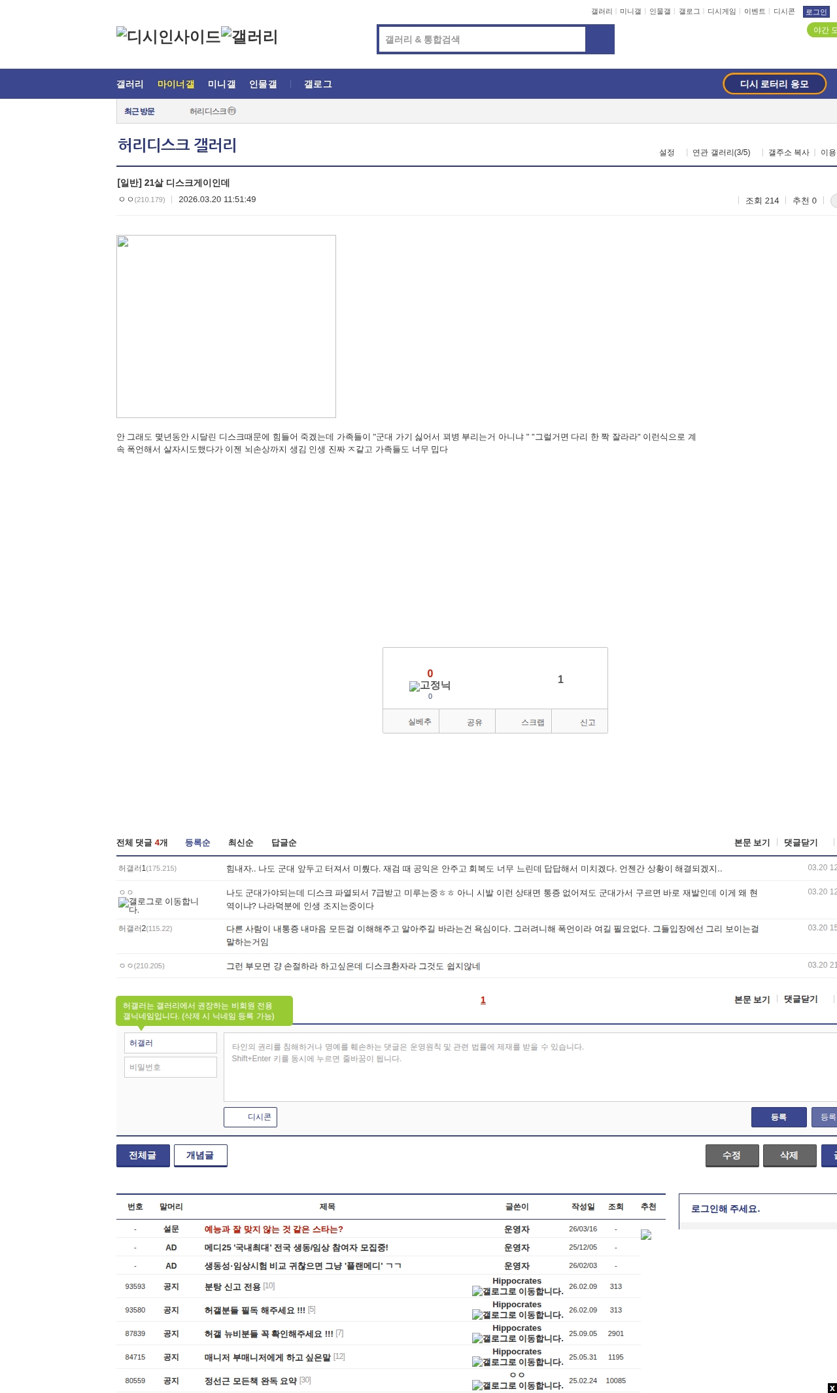Submit the comment with the dark 등록 button
Screen dimensions: 837x1393
point(779,1117)
